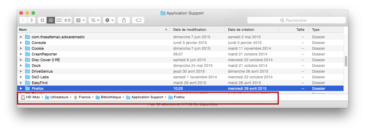The height and width of the screenshot is (132, 365).
Task: Click 'mercredi 29 avril 2015' creation date
Action: 247,89
